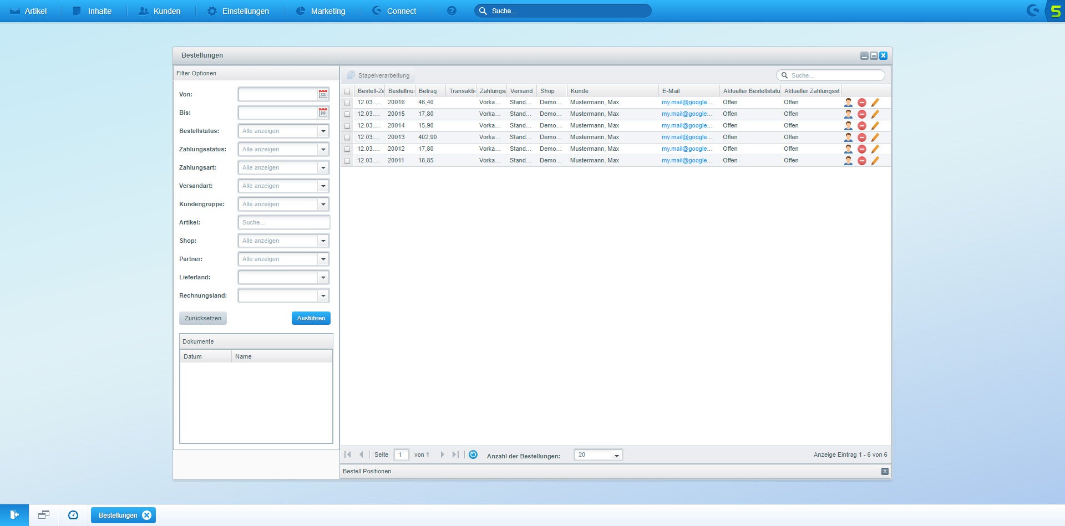Click the Stapelverarbeitung button
This screenshot has width=1065, height=526.
tap(378, 75)
